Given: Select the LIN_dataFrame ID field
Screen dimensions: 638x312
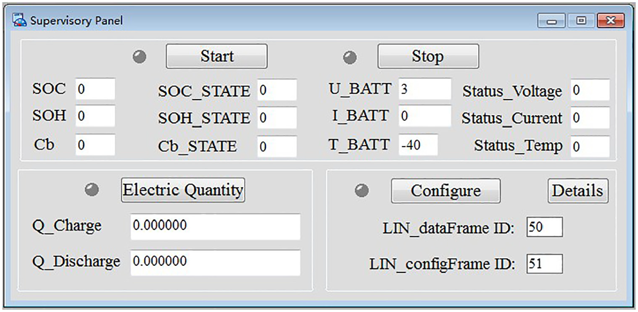Looking at the screenshot, I should tap(544, 227).
